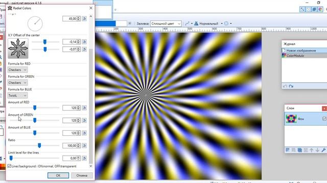The width and height of the screenshot is (327, 183).
Task: Click the Y offset slider
Action: (45, 49)
